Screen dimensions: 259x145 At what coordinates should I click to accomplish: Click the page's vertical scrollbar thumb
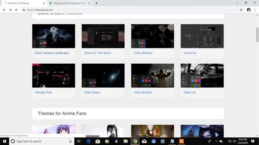click(257, 35)
